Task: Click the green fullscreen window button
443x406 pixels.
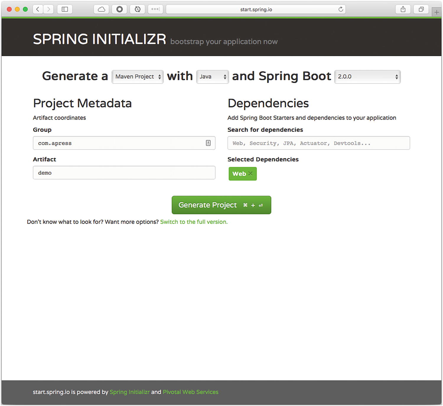Action: pyautogui.click(x=25, y=9)
